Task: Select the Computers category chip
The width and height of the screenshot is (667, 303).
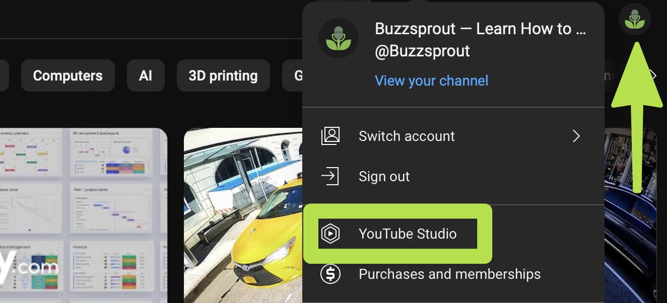Action: pos(68,75)
